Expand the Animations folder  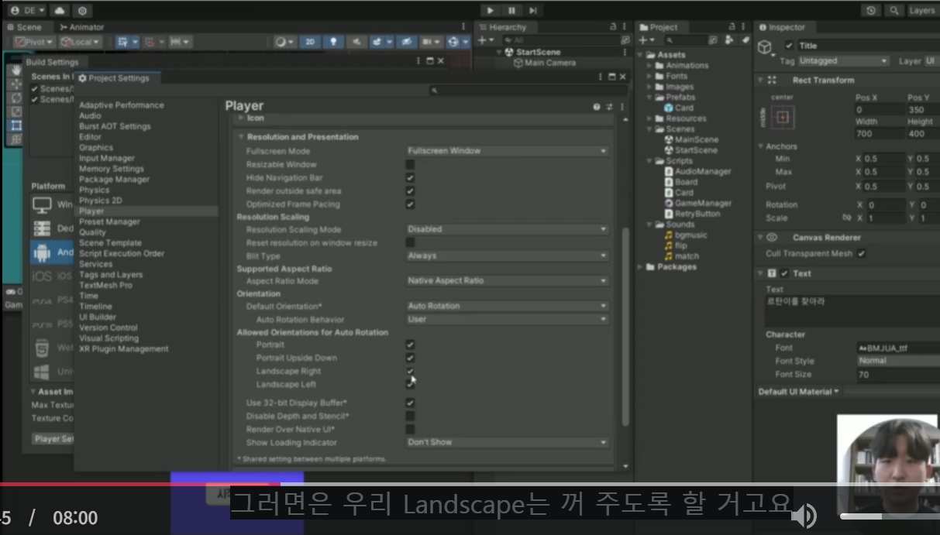pyautogui.click(x=650, y=66)
